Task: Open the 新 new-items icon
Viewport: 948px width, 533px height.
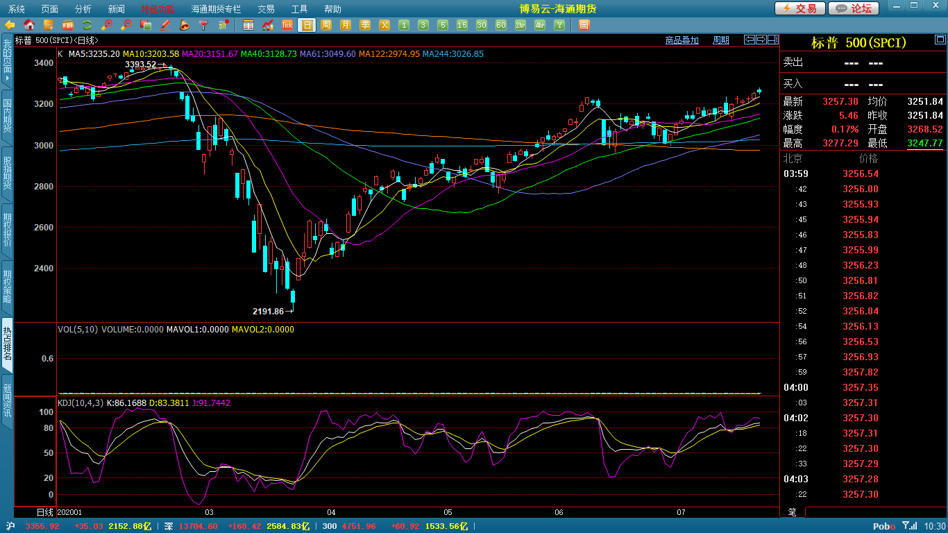Action: click(x=223, y=25)
